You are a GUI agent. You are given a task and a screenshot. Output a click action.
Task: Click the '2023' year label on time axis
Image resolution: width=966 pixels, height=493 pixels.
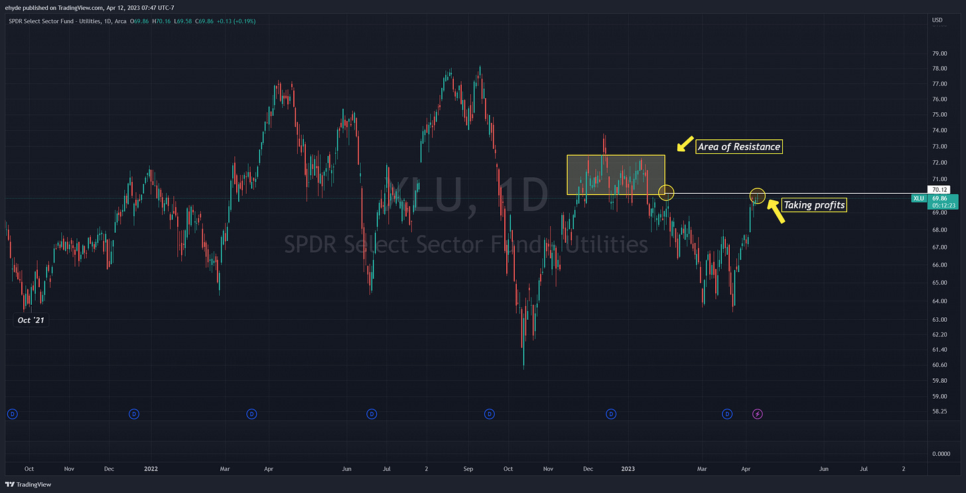[x=628, y=468]
